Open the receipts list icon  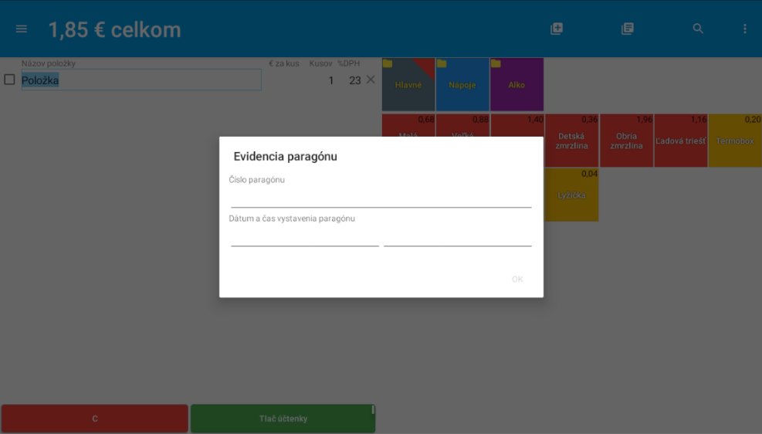point(628,29)
